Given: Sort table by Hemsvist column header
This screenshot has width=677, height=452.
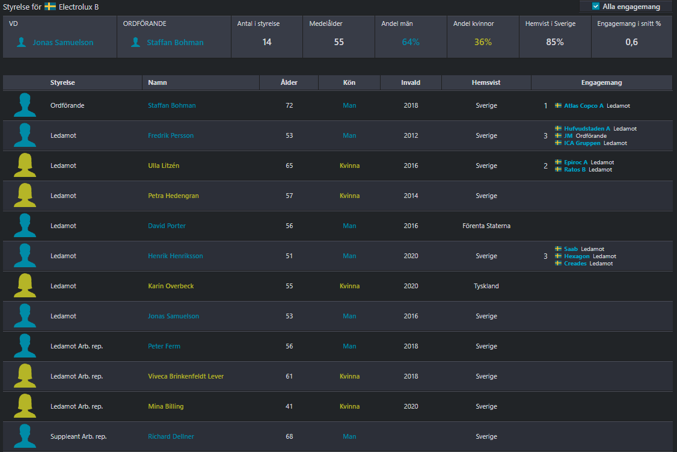Looking at the screenshot, I should click(486, 82).
